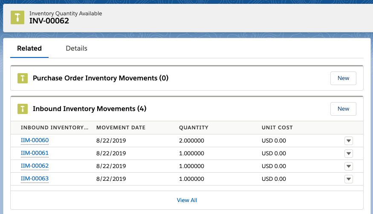Switch to the Details tab

pos(76,48)
